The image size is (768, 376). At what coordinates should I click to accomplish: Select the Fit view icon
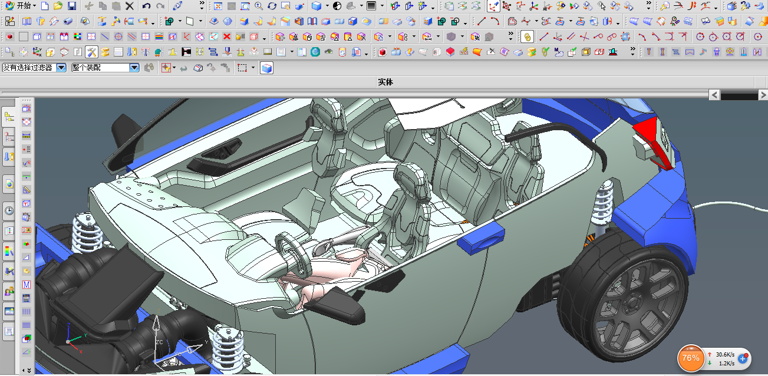pos(217,6)
